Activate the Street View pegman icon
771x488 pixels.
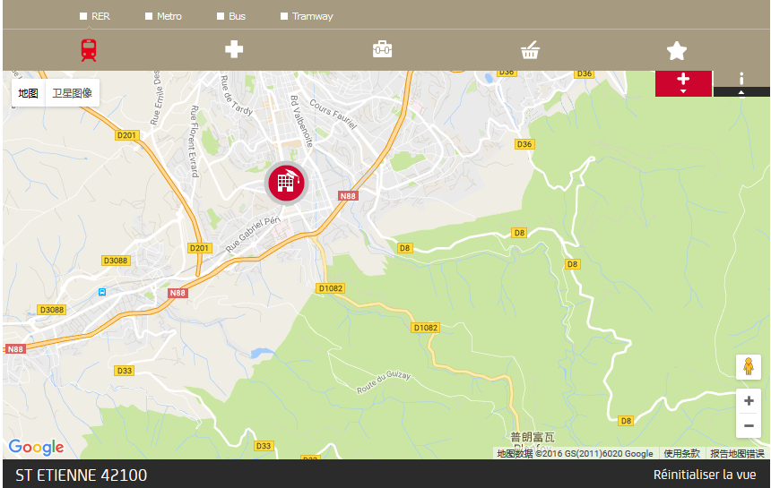pyautogui.click(x=749, y=367)
